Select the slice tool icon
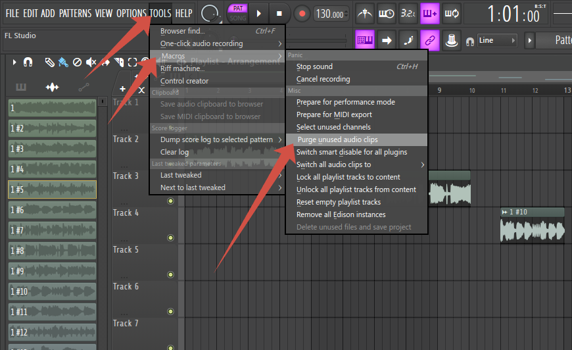Viewport: 572px width, 350px height. tap(119, 63)
